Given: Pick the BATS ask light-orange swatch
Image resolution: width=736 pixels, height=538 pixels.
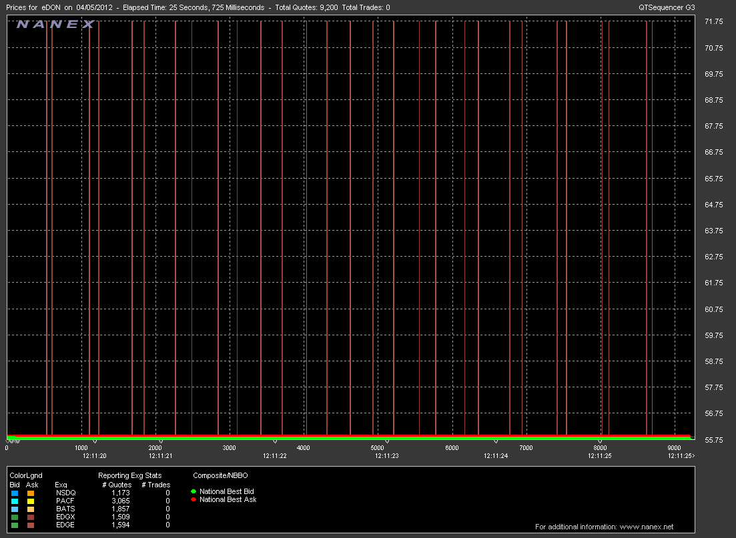Looking at the screenshot, I should point(31,509).
